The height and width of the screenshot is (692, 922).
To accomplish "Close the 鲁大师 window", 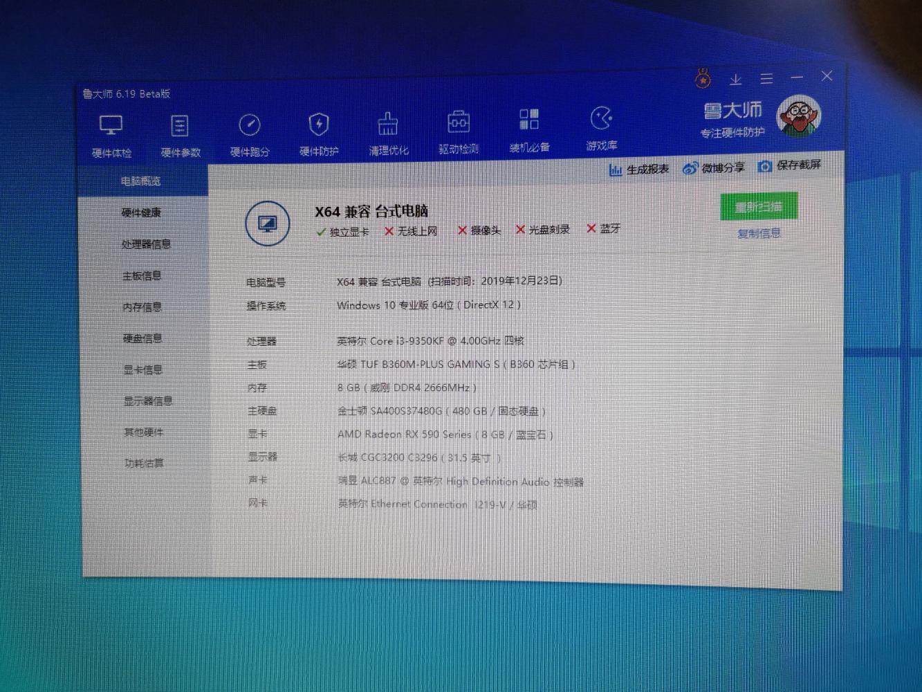I will 827,75.
